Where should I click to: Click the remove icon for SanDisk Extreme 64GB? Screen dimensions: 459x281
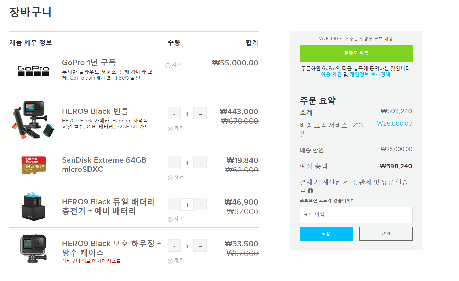point(170,177)
